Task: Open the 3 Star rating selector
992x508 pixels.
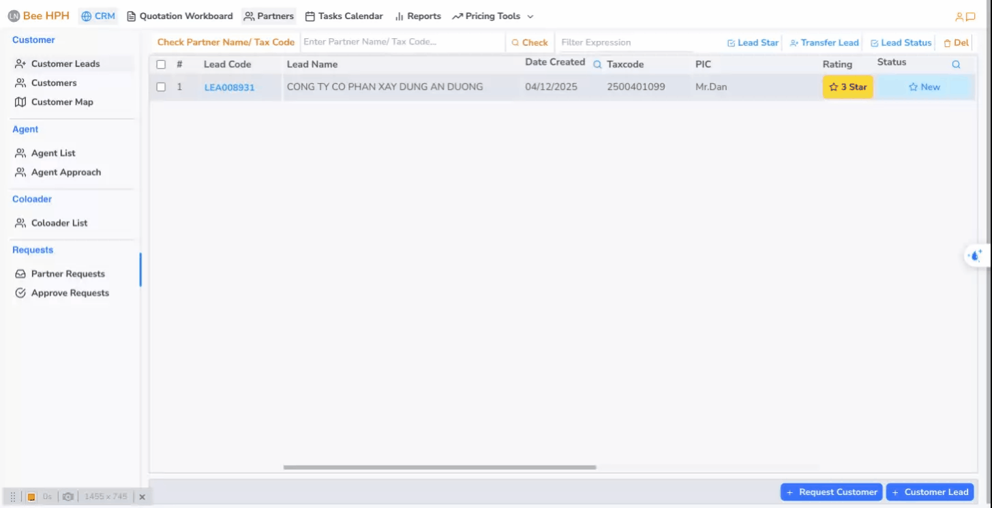Action: coord(847,87)
